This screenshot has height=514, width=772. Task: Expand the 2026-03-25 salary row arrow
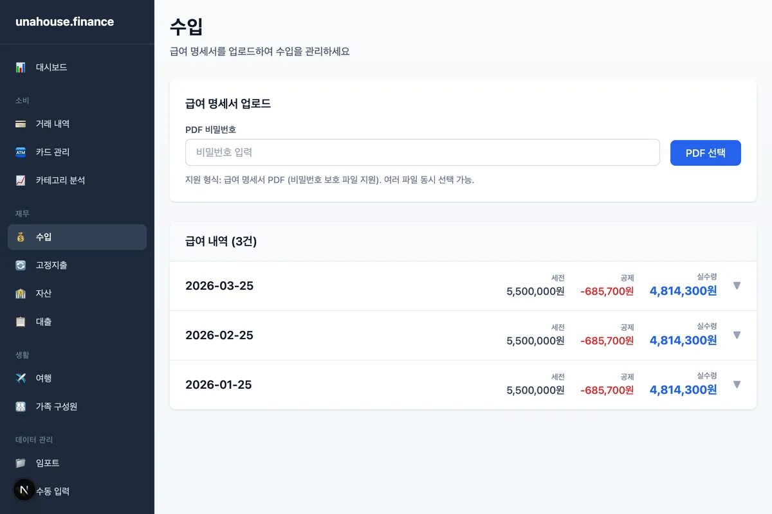pyautogui.click(x=737, y=286)
